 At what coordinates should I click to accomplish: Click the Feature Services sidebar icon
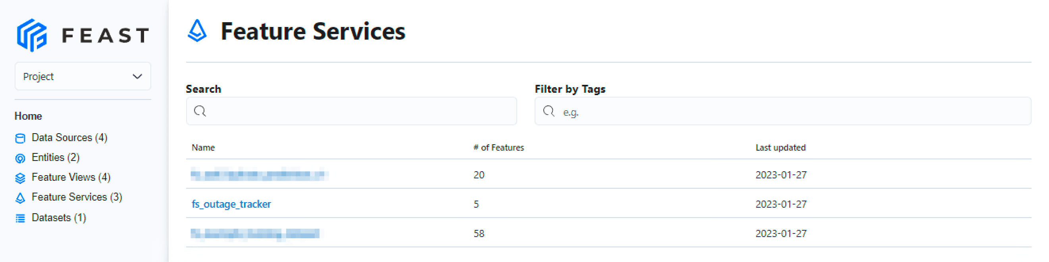click(x=20, y=198)
